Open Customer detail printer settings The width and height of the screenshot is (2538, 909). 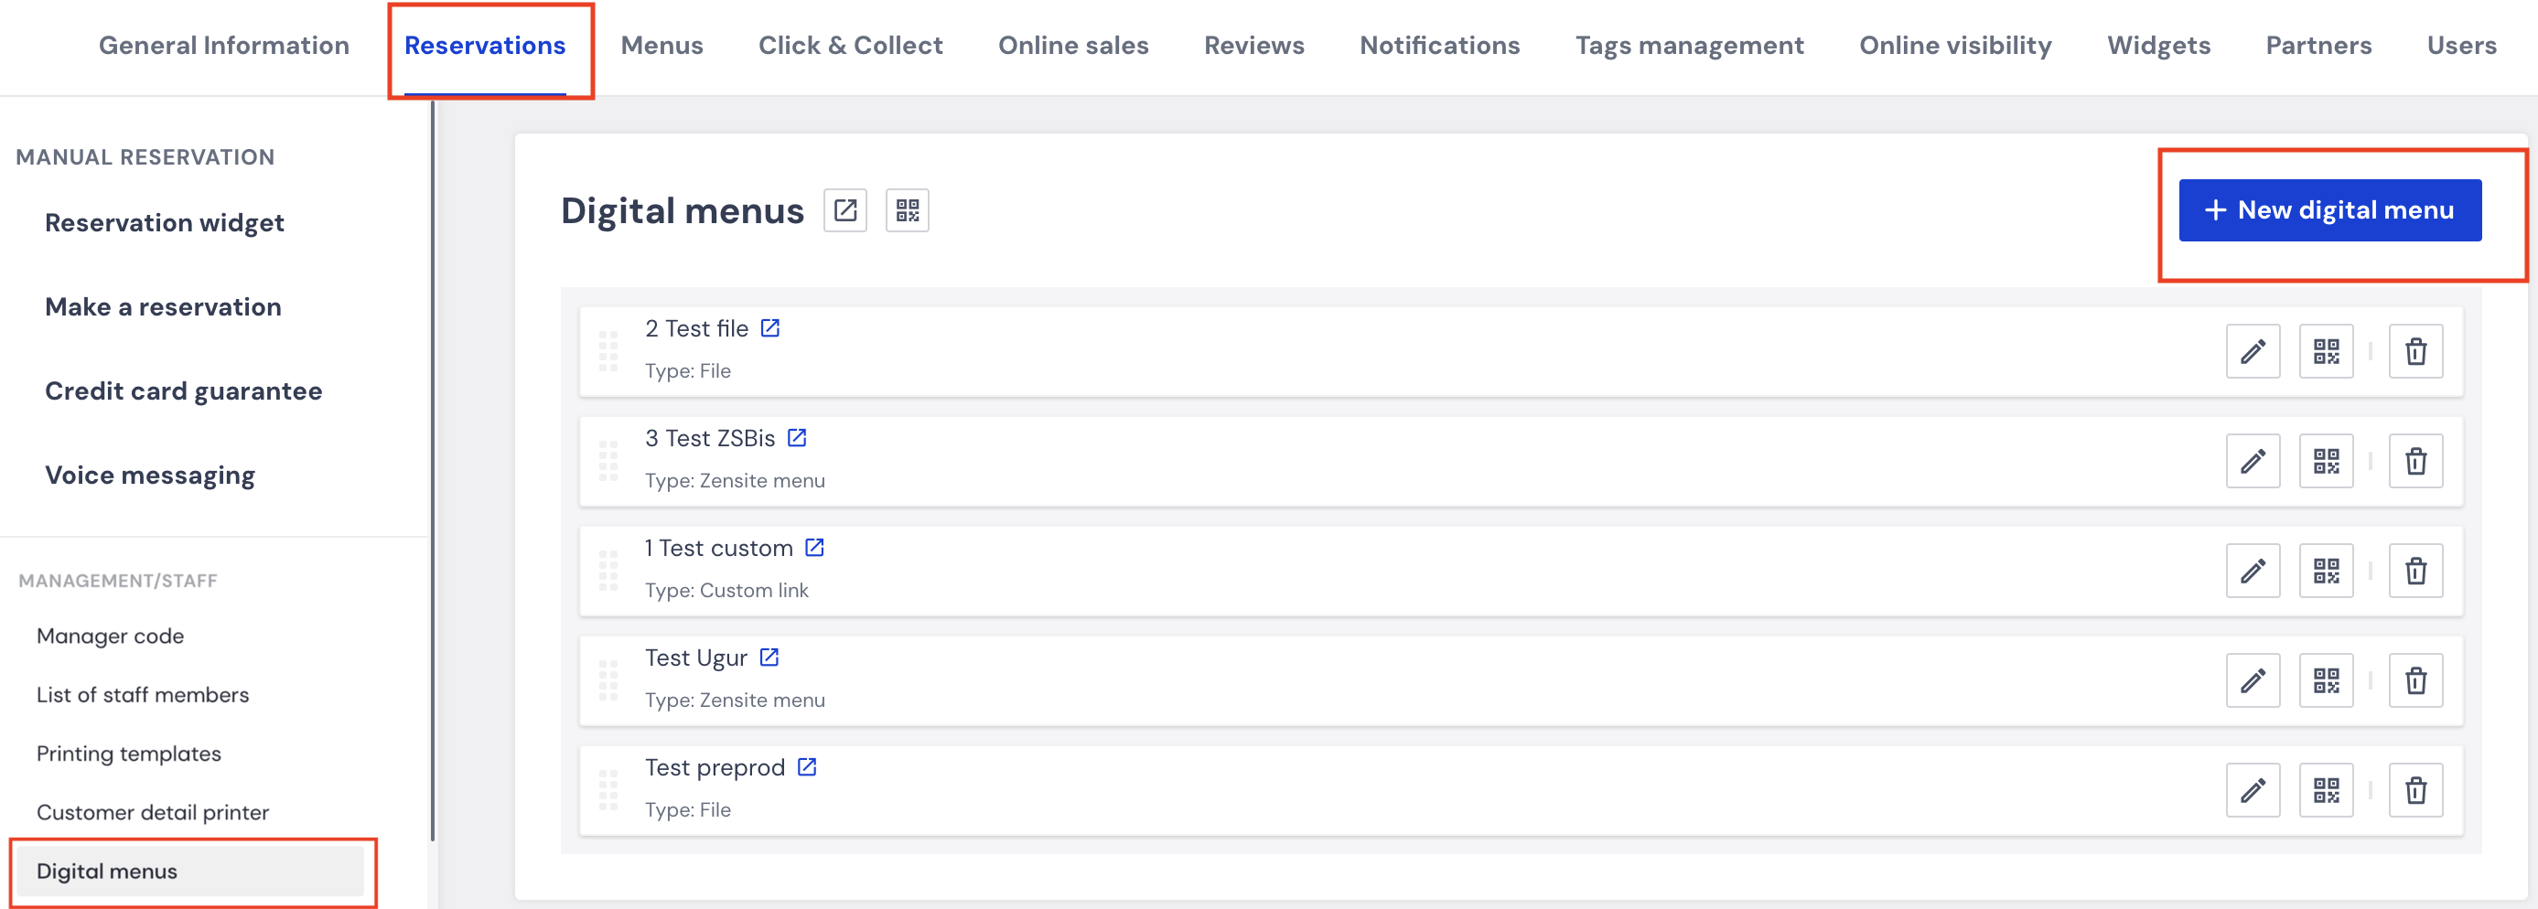click(153, 812)
